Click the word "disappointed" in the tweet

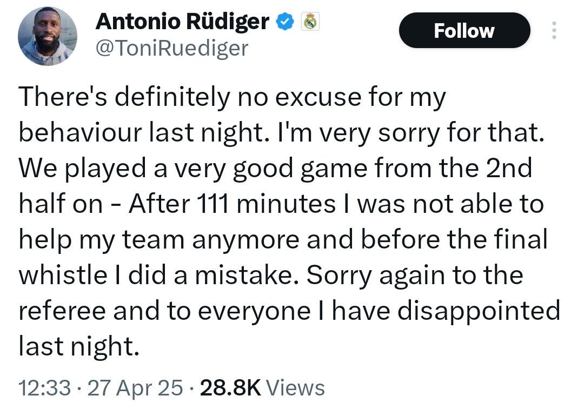[479, 311]
